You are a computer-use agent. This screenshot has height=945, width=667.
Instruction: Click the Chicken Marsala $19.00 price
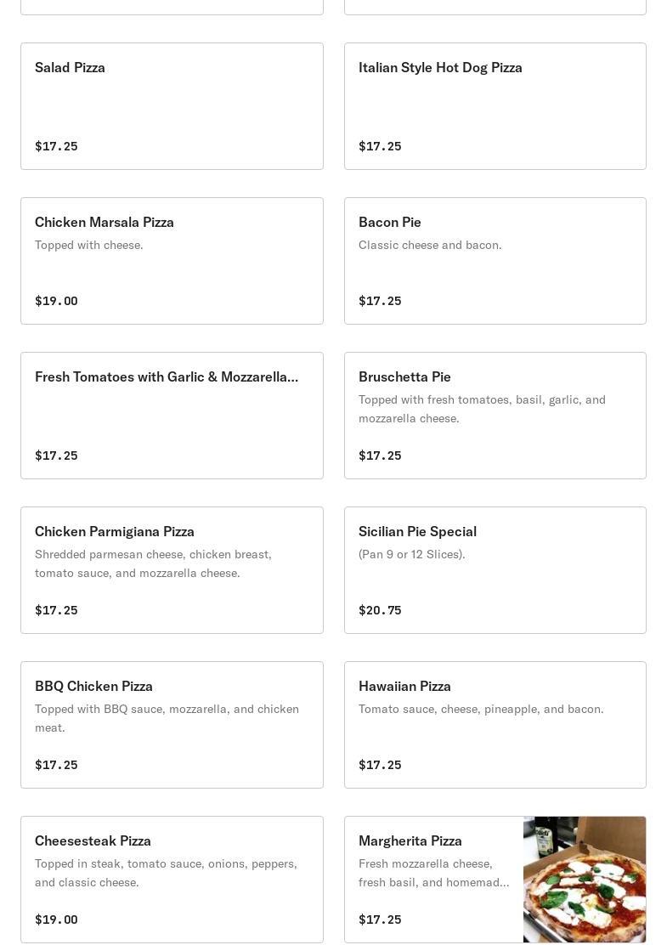coord(56,301)
